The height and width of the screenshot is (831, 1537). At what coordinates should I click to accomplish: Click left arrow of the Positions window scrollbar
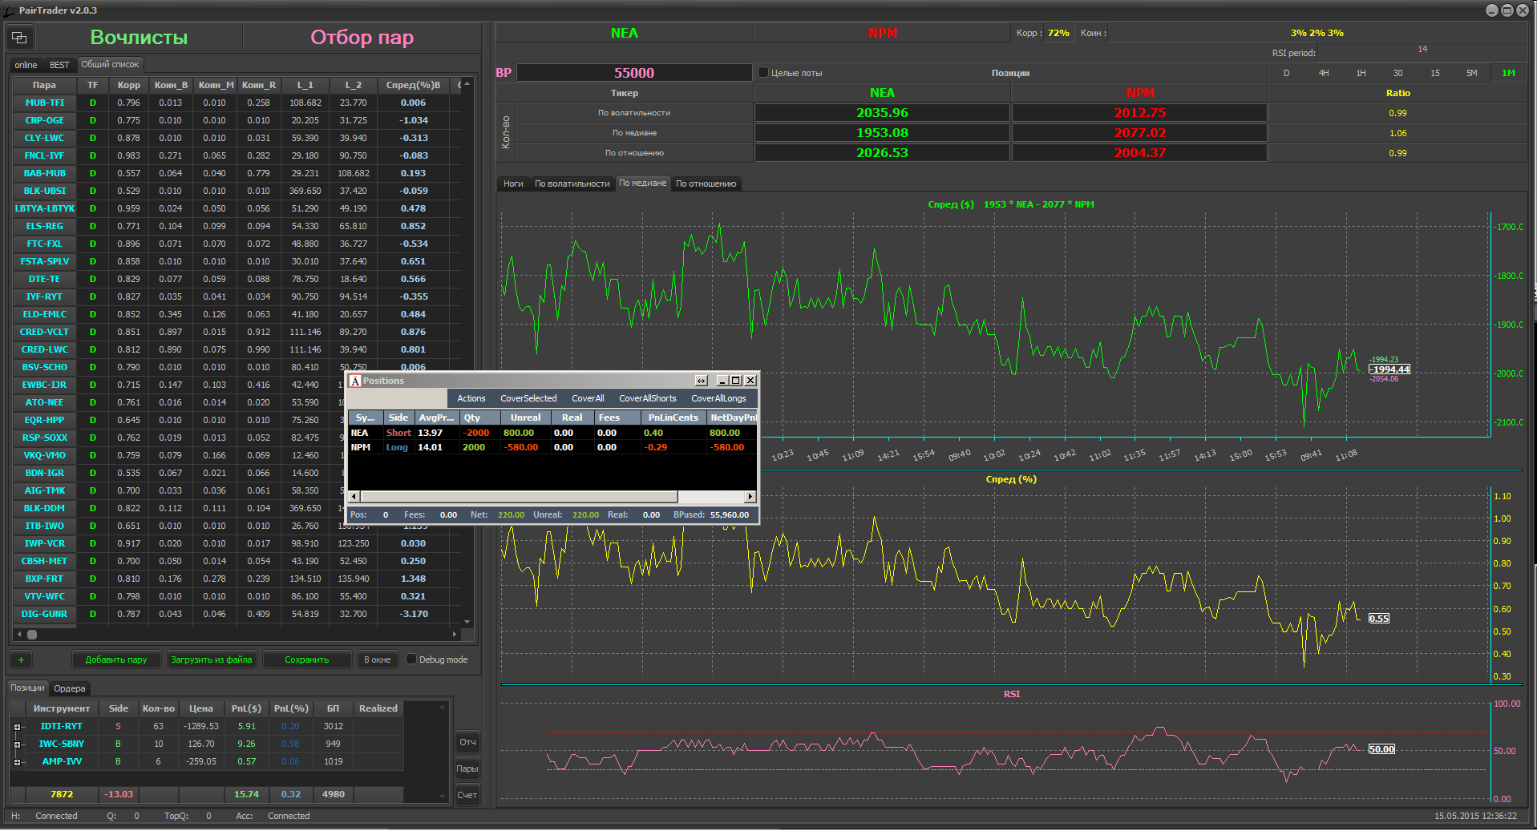[x=354, y=496]
